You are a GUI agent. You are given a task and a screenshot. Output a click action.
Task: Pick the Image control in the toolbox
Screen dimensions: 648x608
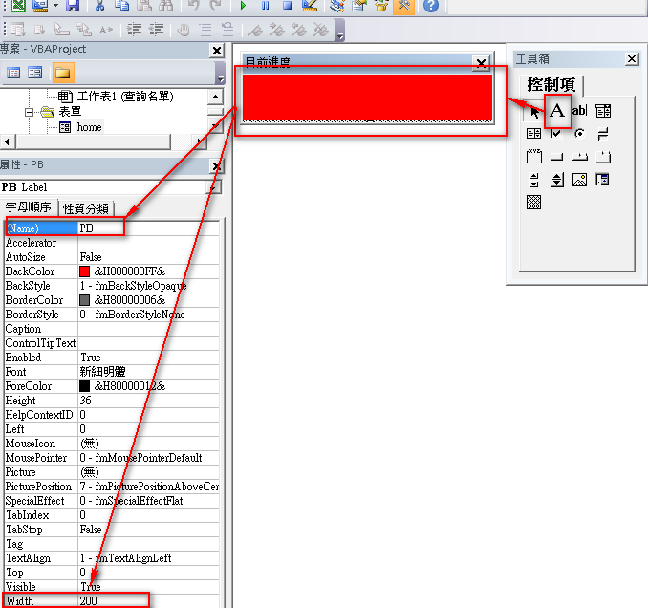tap(580, 180)
